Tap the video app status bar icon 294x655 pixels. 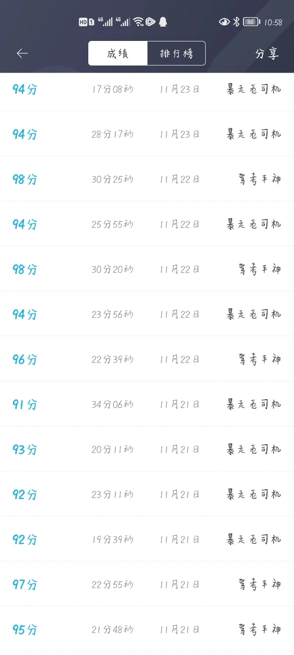coord(150,21)
